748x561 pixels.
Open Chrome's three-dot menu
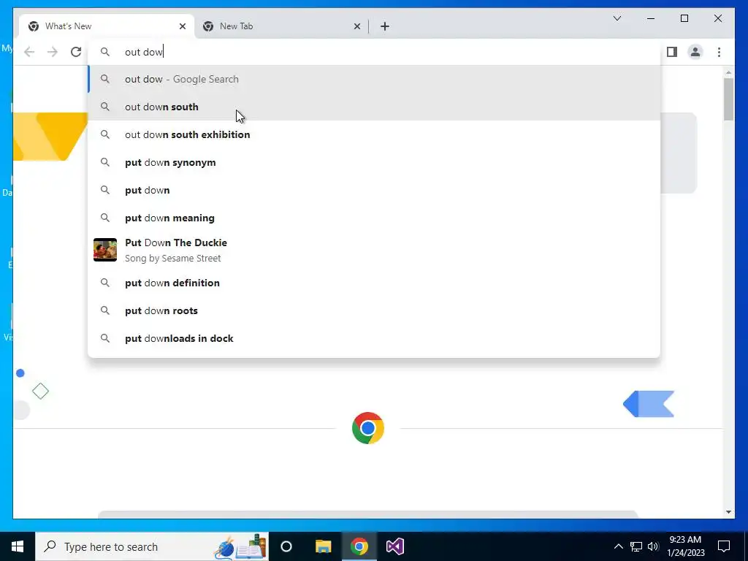click(719, 52)
